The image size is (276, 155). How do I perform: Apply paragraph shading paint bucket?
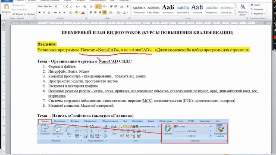(118, 12)
